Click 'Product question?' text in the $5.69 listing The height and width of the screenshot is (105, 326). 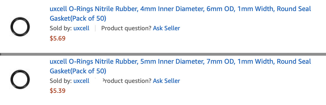tap(126, 28)
